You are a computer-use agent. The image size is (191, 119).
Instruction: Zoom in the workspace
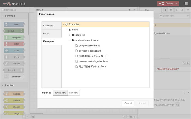[x=134, y=117]
